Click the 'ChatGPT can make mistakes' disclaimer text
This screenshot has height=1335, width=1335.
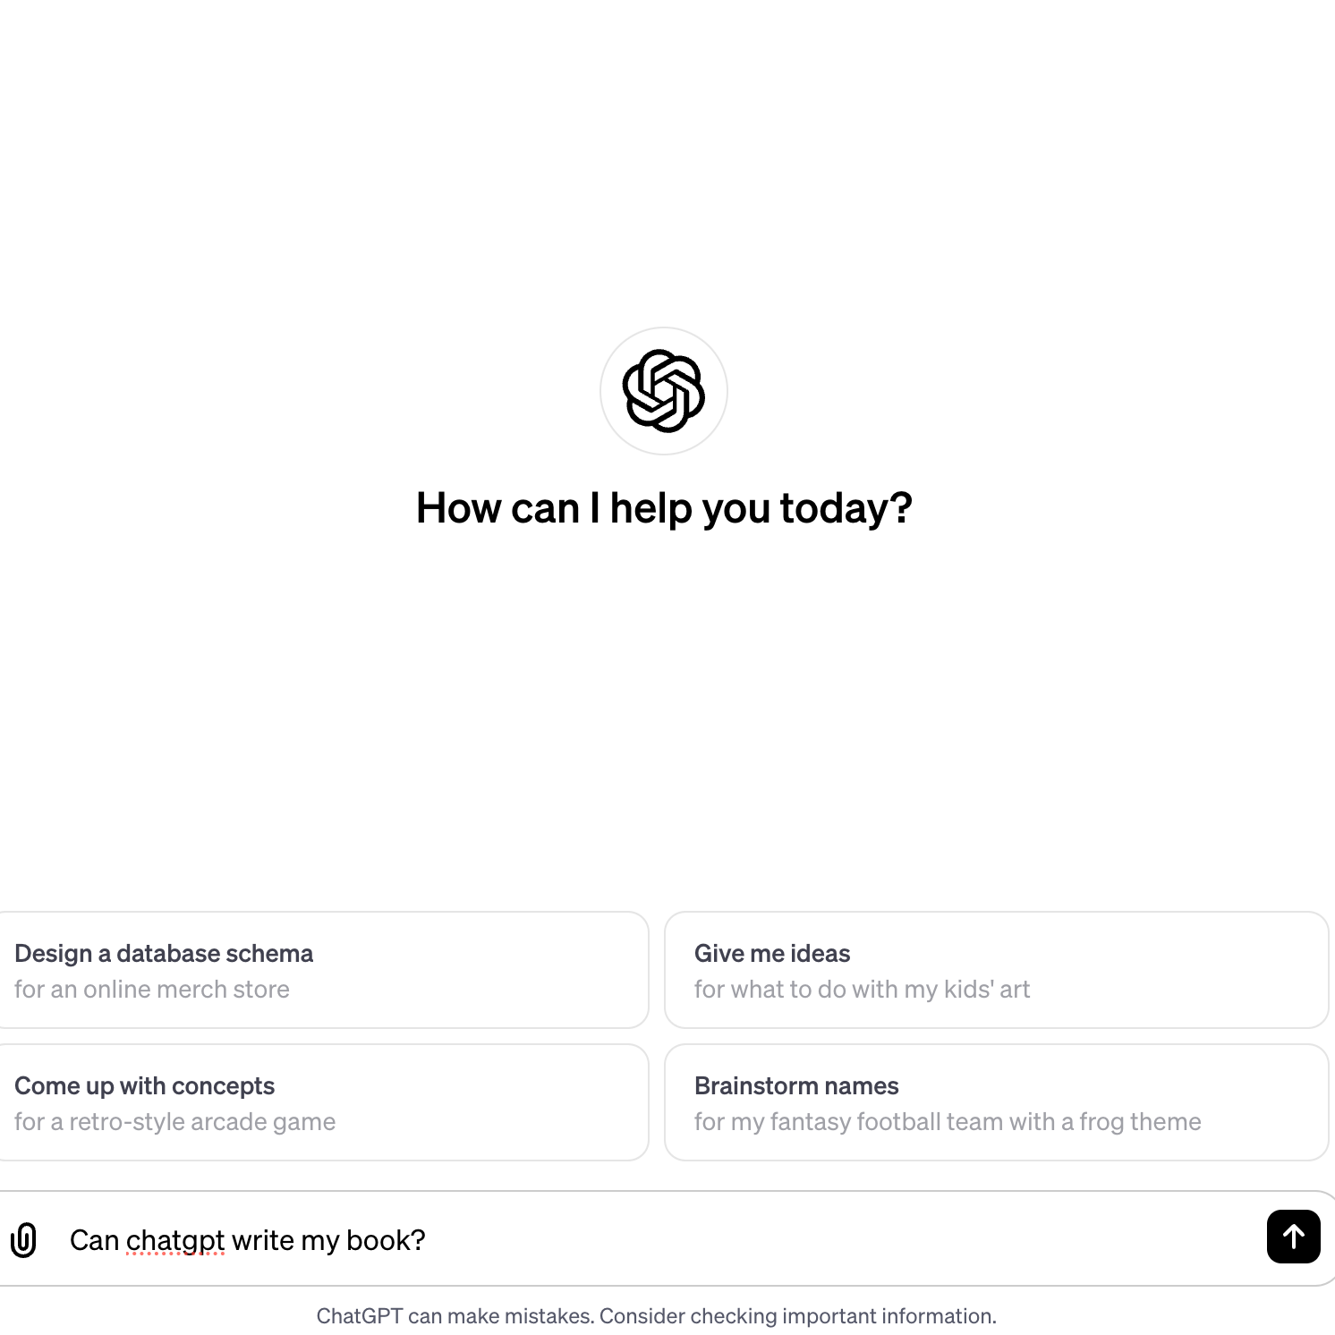click(455, 1316)
